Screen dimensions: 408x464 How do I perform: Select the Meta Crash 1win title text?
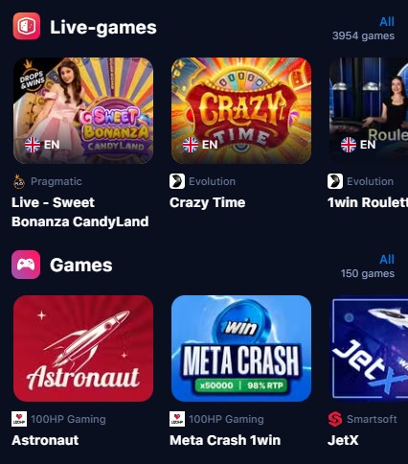click(x=225, y=440)
